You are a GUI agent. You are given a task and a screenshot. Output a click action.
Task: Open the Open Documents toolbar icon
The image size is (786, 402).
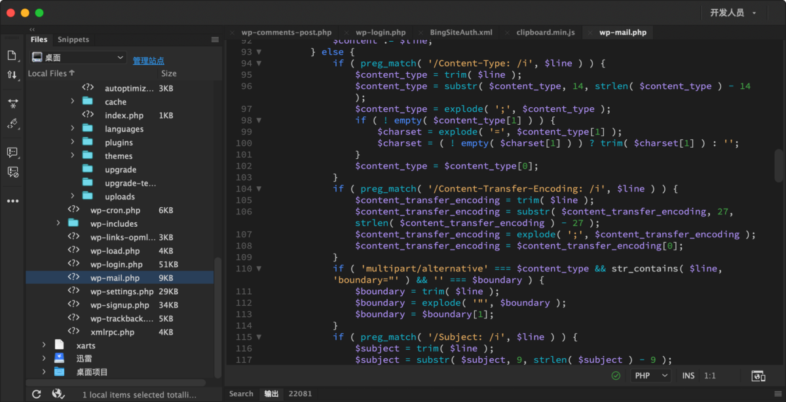12,56
